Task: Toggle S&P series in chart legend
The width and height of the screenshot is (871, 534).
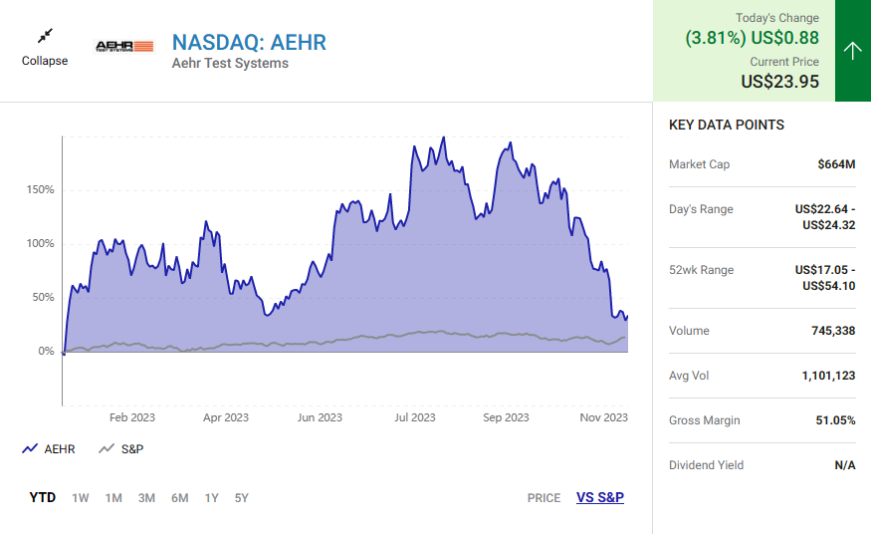Action: coord(121,449)
